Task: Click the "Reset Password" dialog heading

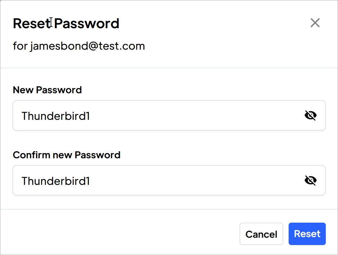Action: click(x=66, y=23)
